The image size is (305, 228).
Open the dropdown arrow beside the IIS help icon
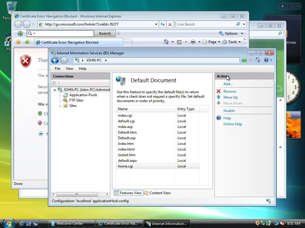271,60
